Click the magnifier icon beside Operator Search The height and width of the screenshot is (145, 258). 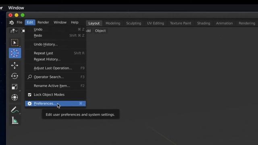(x=29, y=77)
